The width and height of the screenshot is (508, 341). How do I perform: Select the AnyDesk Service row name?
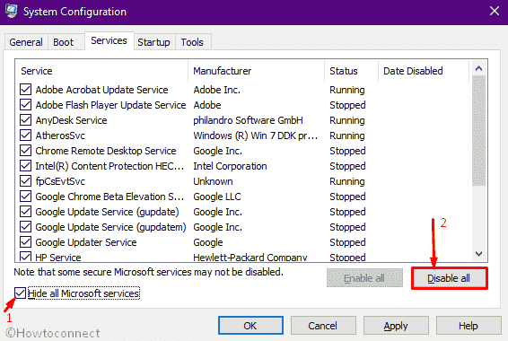71,120
